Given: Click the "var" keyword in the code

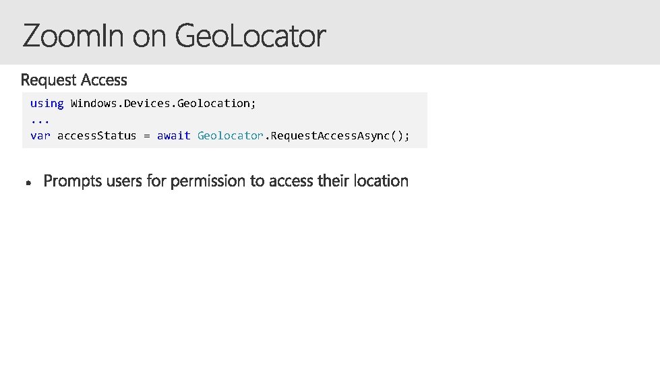Looking at the screenshot, I should coord(40,135).
